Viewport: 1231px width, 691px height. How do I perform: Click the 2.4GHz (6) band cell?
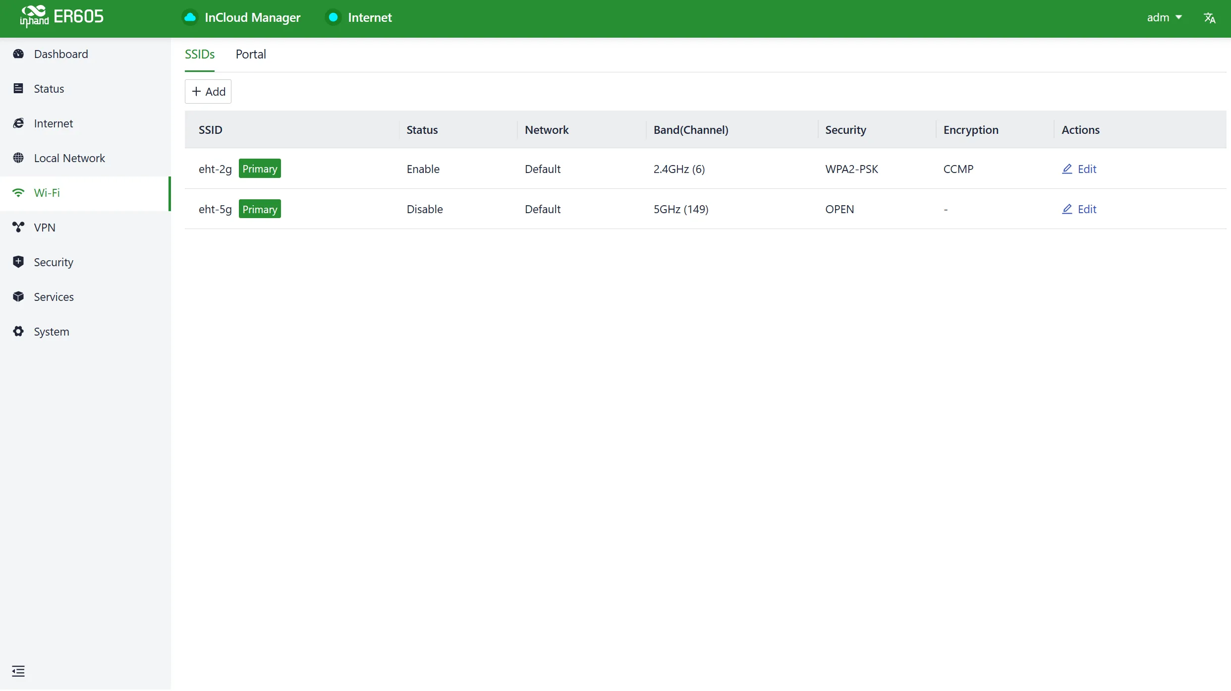(679, 169)
